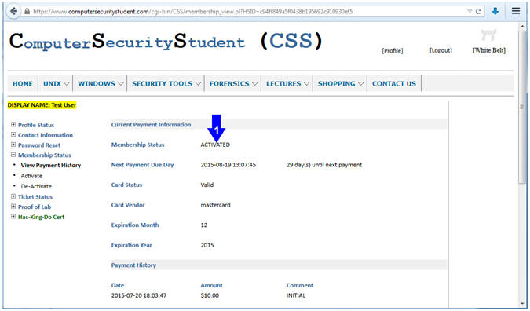Image resolution: width=530 pixels, height=311 pixels.
Task: Click inside the address bar URL
Action: point(192,12)
